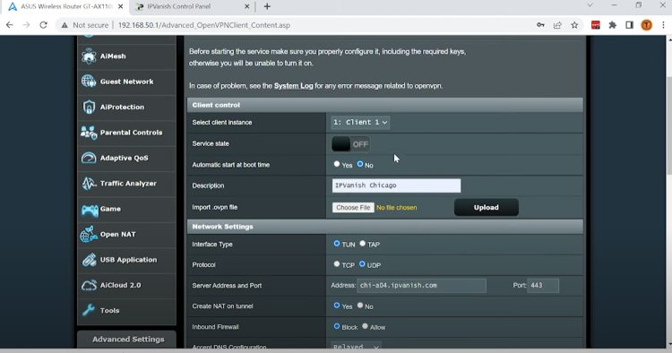Screen dimensions: 672x353
Task: Open the AiProtection shield icon
Action: tap(89, 108)
